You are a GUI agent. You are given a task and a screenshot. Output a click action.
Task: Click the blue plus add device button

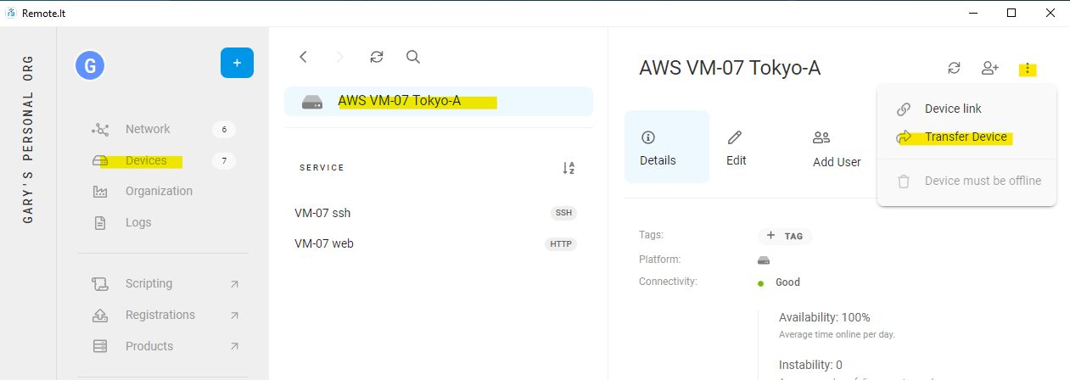[237, 63]
